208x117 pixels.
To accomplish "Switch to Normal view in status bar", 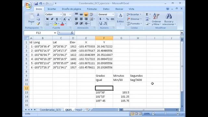I will 132,114.
